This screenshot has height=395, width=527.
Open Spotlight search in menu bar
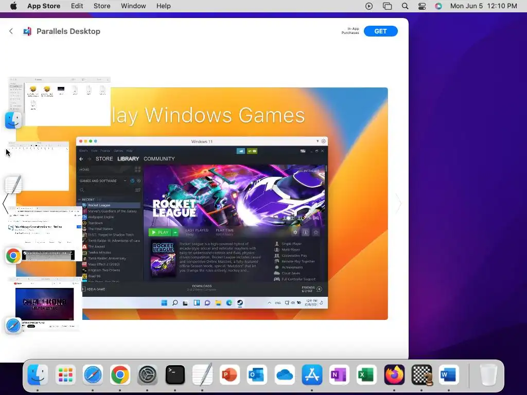pyautogui.click(x=405, y=6)
